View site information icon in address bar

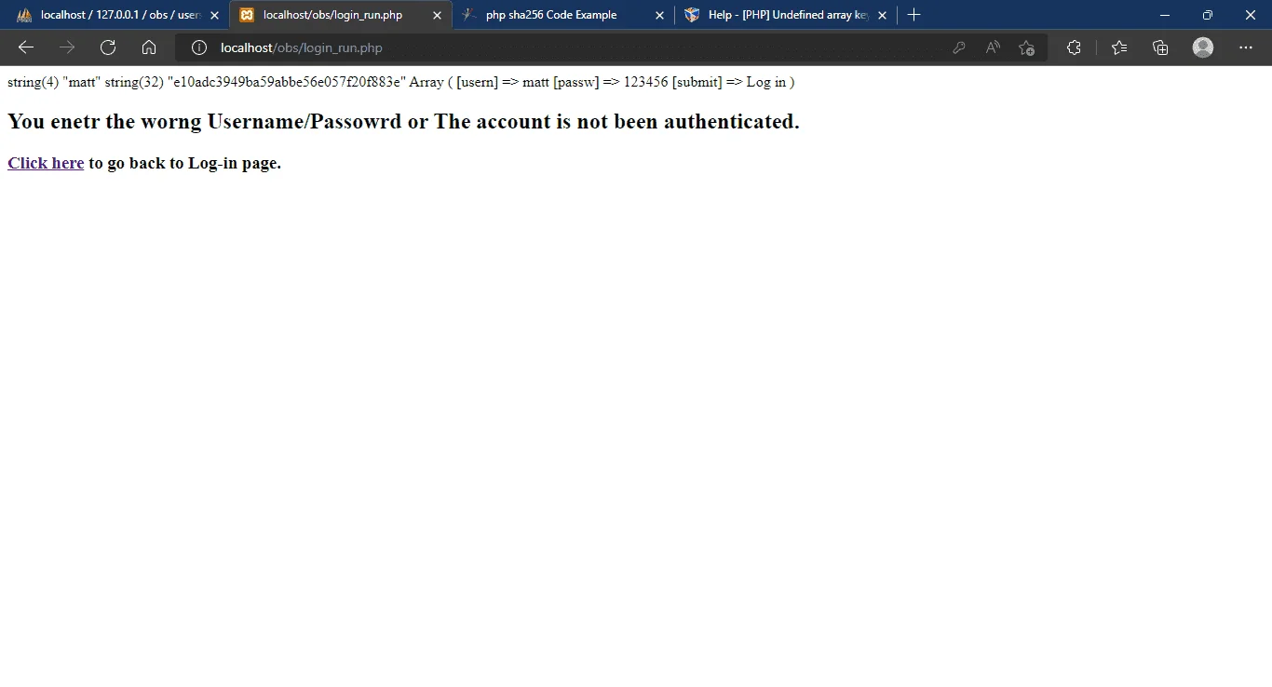[198, 47]
